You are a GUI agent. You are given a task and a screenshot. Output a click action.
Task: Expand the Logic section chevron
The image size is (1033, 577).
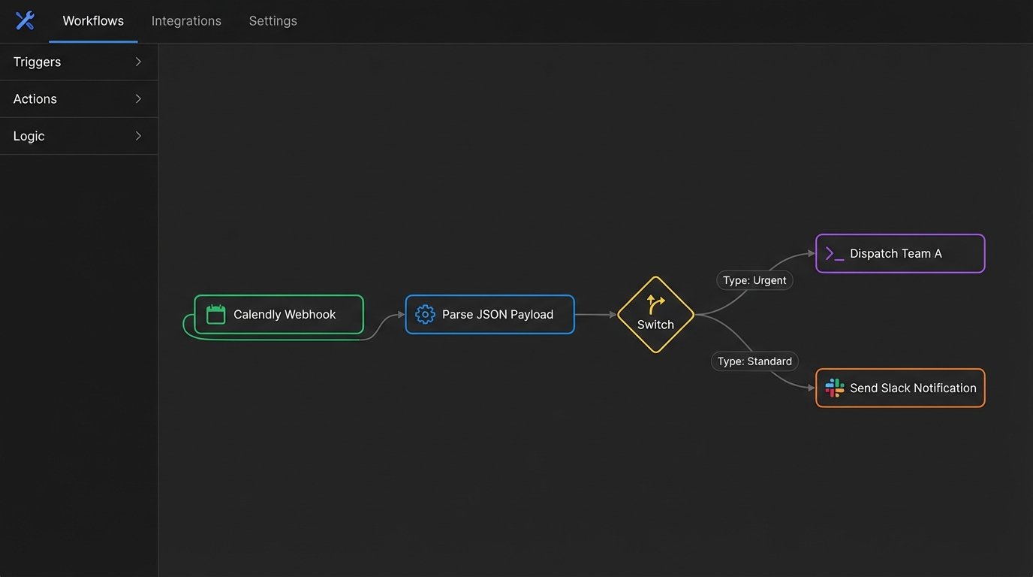138,136
